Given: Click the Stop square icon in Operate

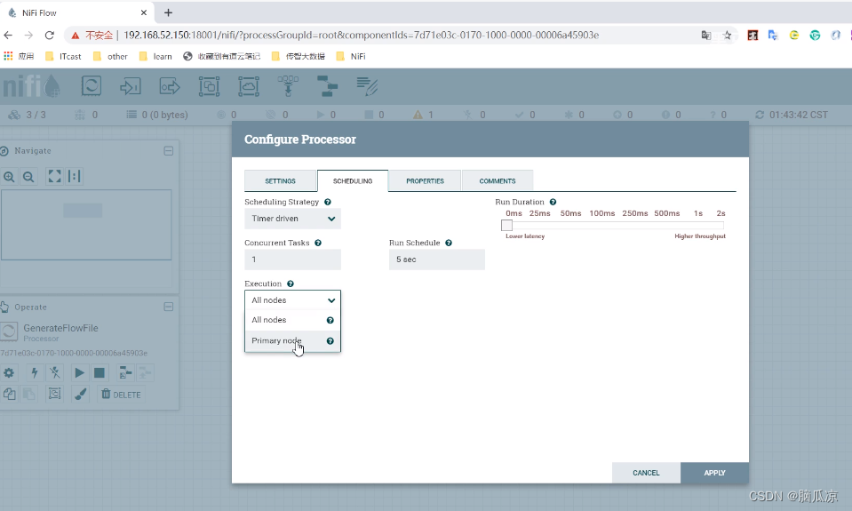Looking at the screenshot, I should click(x=100, y=372).
